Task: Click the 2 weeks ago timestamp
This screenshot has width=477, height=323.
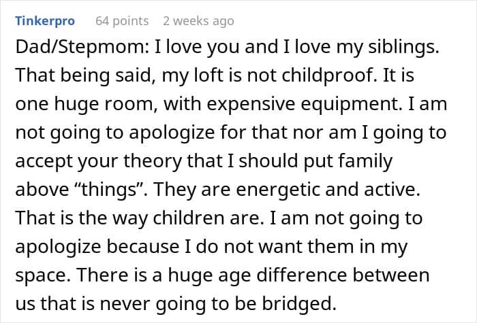Action: point(198,21)
